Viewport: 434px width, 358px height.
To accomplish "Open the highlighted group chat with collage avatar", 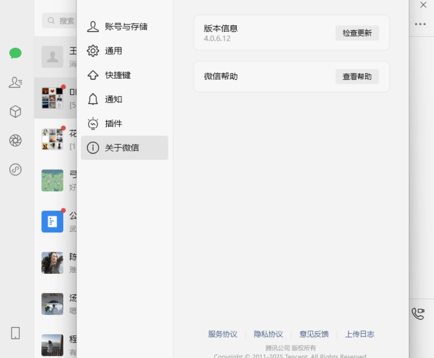I will pyautogui.click(x=56, y=98).
